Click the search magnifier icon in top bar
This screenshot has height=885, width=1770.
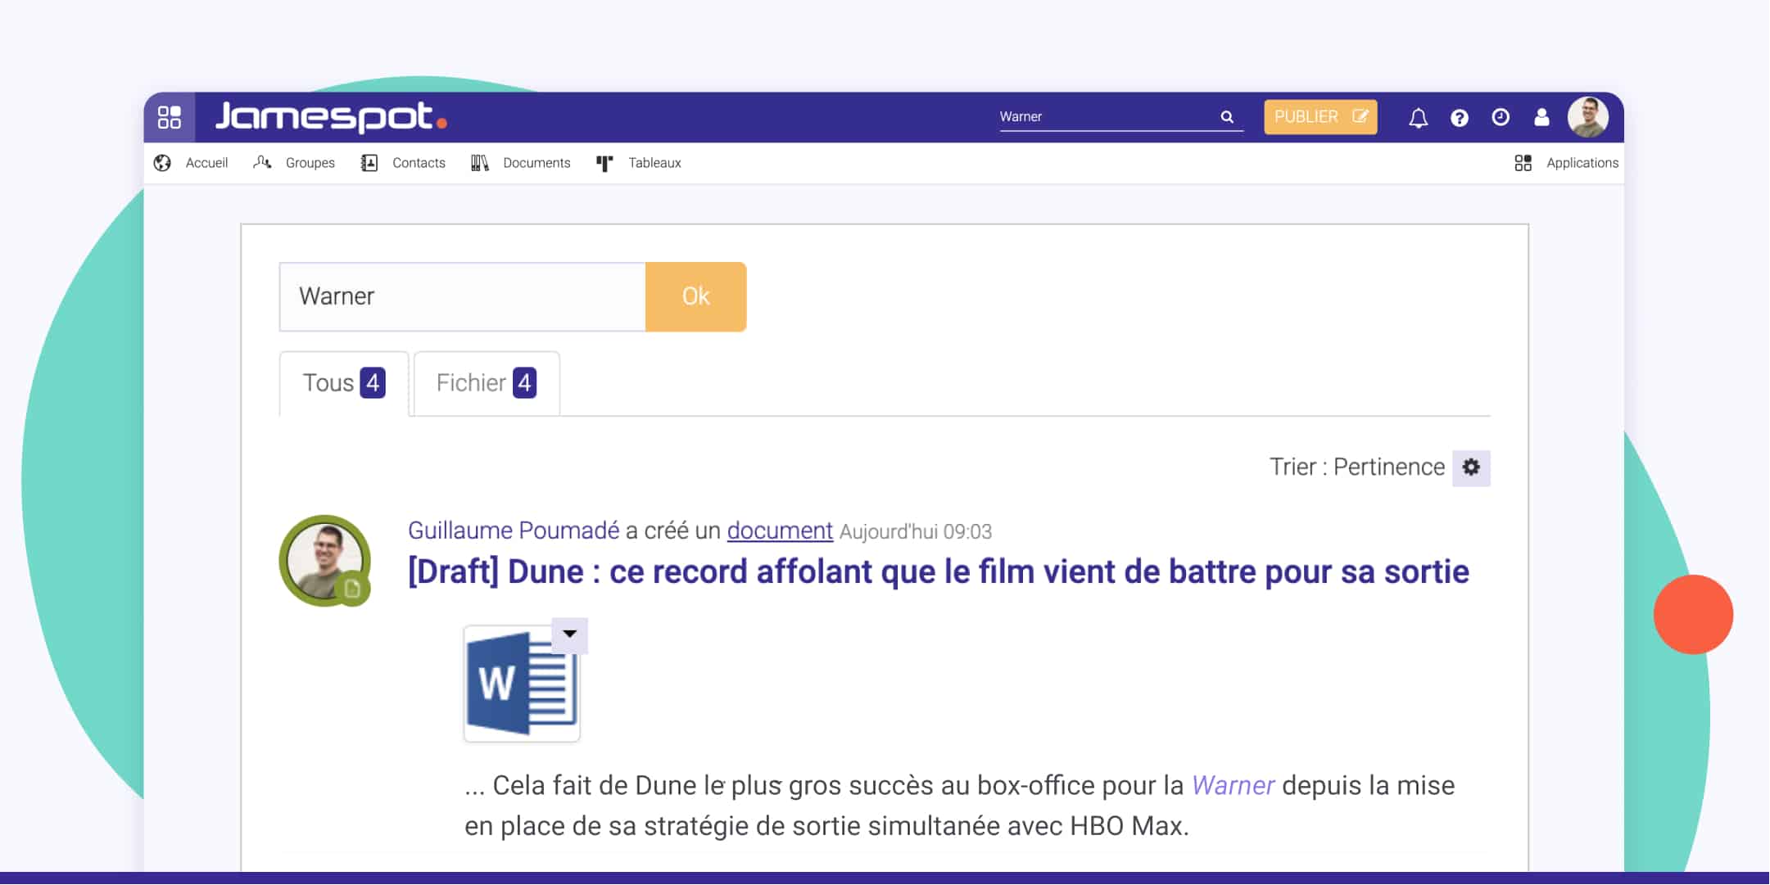1227,117
